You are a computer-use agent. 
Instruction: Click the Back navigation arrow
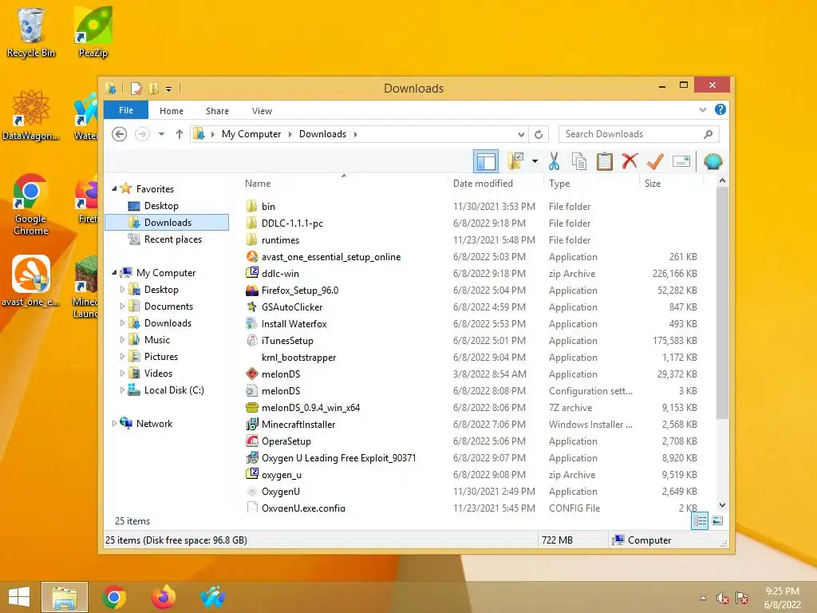point(120,134)
